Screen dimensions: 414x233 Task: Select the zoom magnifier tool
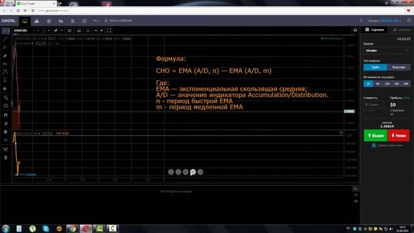click(5, 98)
